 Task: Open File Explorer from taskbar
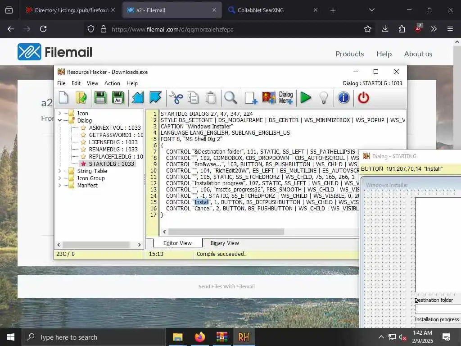(x=177, y=337)
